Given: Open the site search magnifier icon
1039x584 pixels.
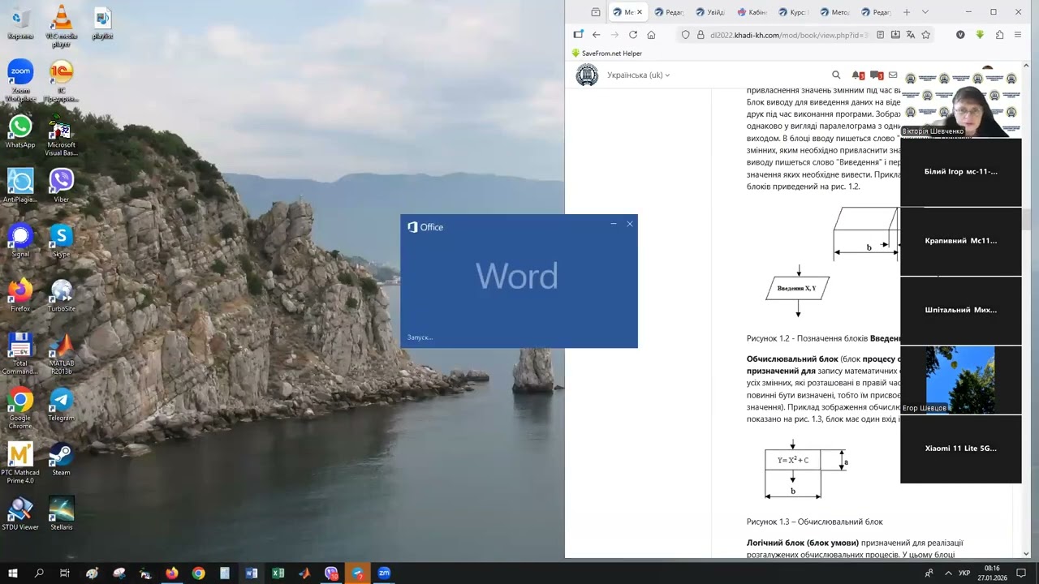Looking at the screenshot, I should pyautogui.click(x=836, y=75).
